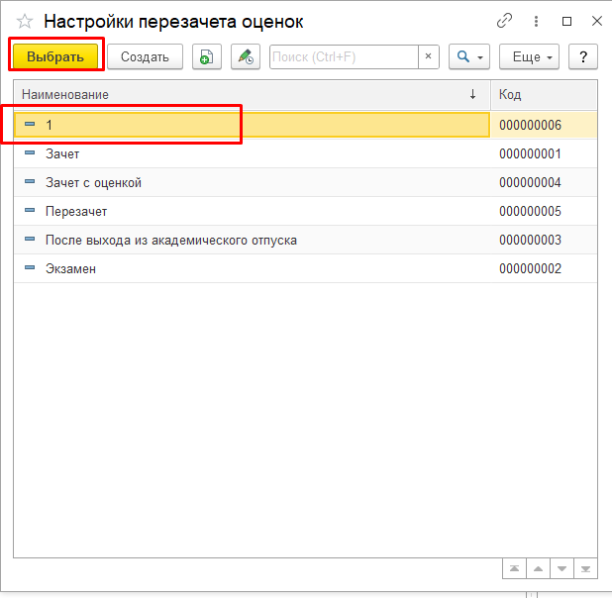This screenshot has height=598, width=612.
Task: Click the copy-item icon with green plus
Action: point(206,56)
